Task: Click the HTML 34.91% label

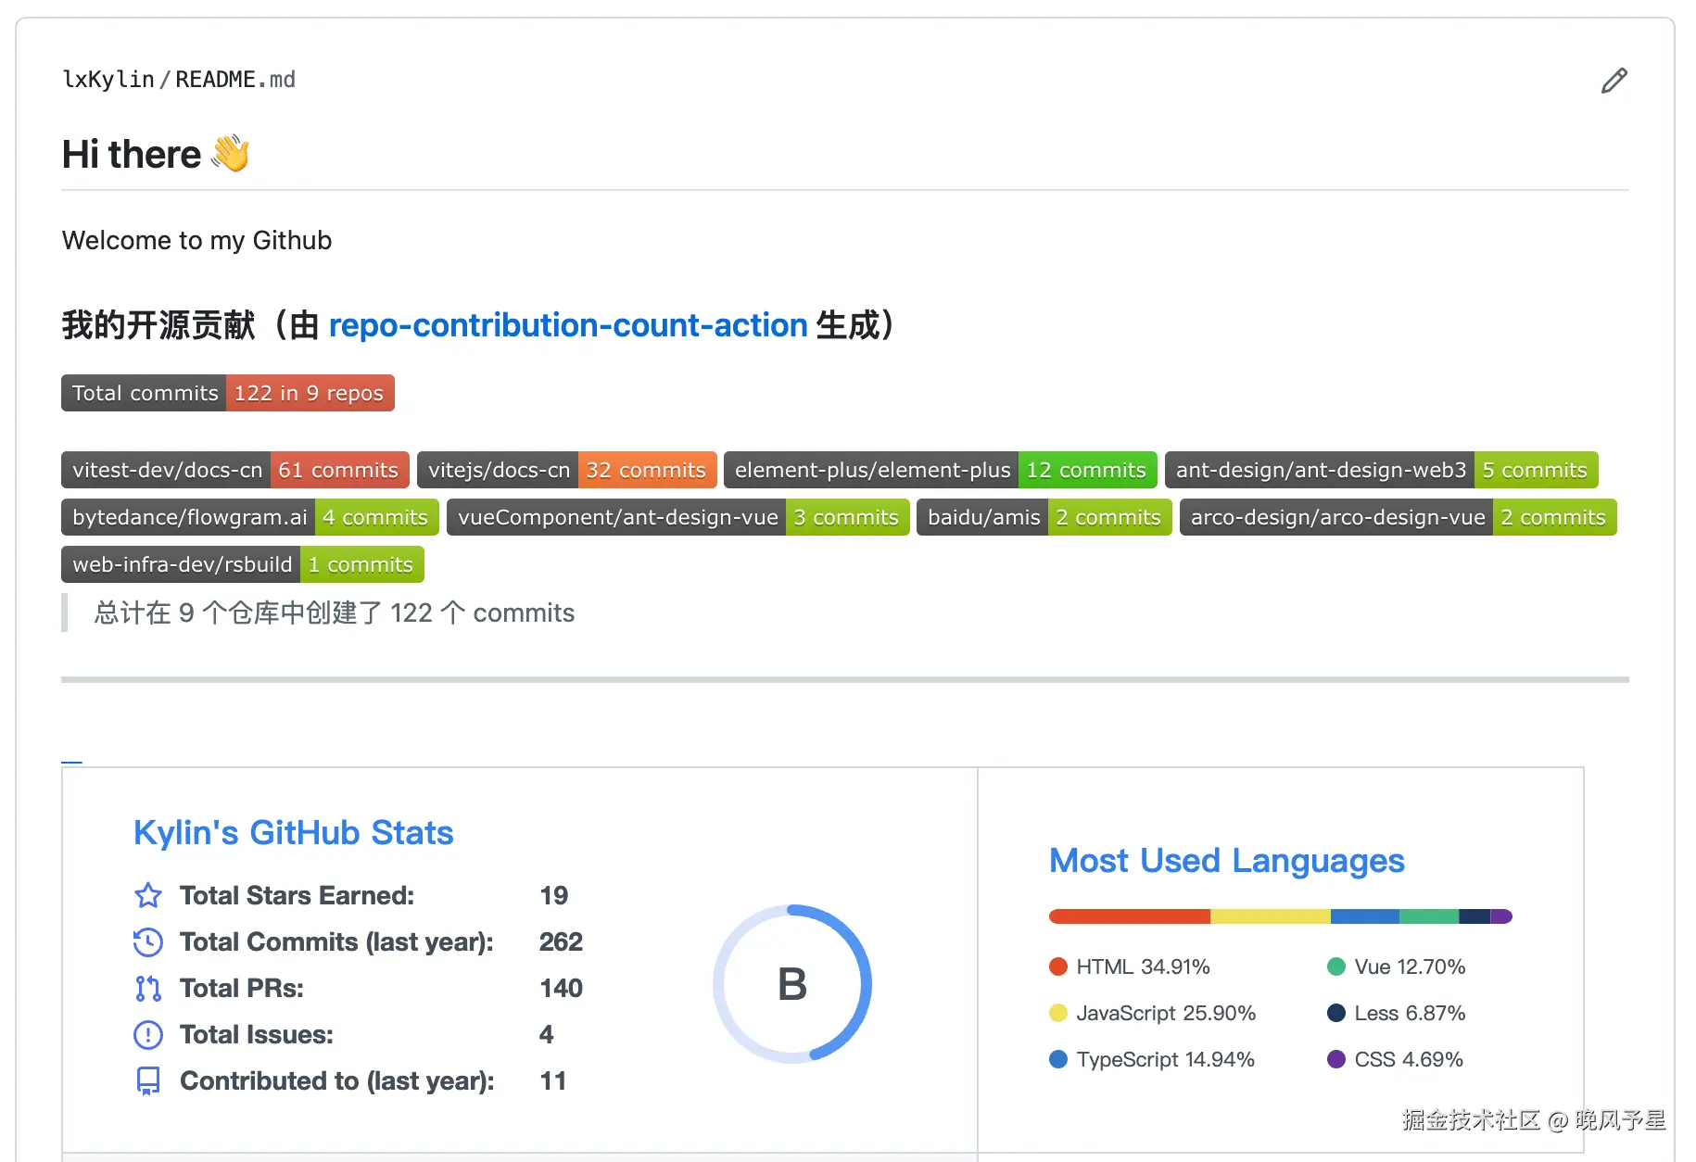Action: point(1143,966)
